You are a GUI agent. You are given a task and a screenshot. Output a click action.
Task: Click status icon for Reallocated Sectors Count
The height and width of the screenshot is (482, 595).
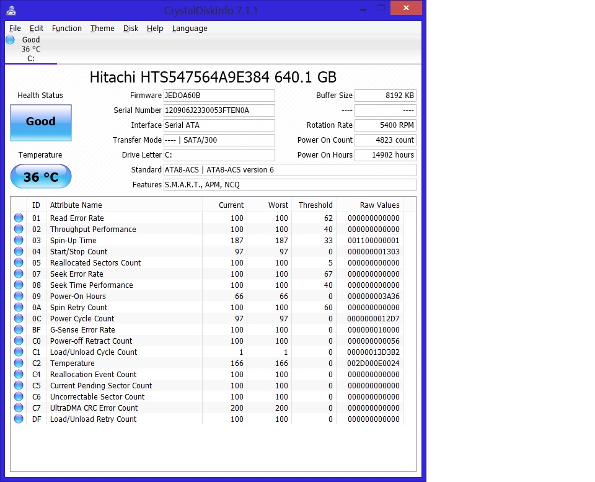[19, 262]
